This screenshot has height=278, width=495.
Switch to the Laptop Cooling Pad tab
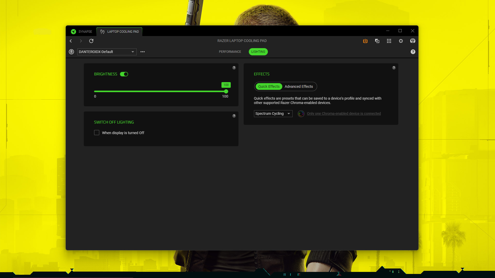tap(119, 32)
